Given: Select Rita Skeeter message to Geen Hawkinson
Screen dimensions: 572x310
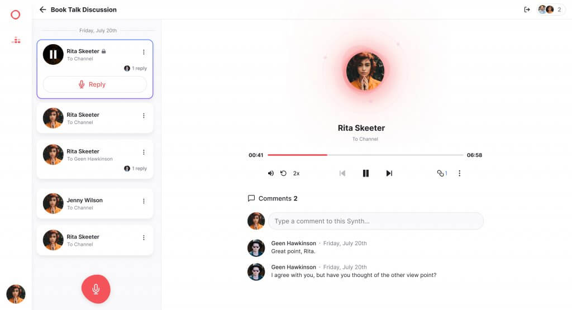Looking at the screenshot, I should click(x=95, y=159).
